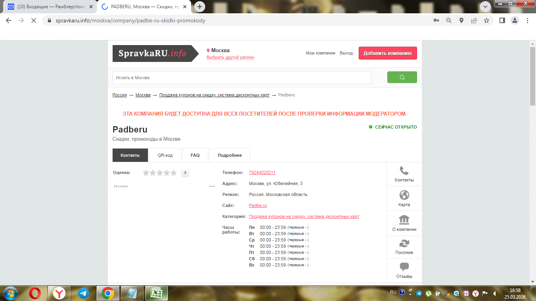The width and height of the screenshot is (536, 301).
Task: Bookmark this page with the star
Action: (x=487, y=20)
